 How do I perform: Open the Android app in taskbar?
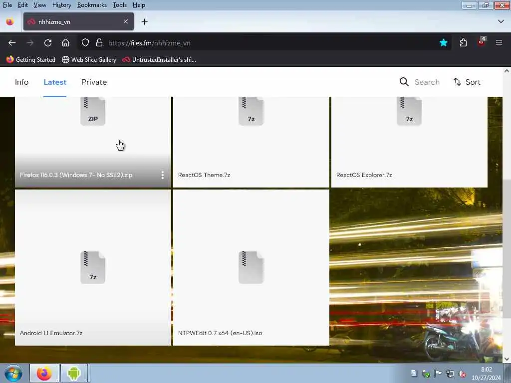pyautogui.click(x=74, y=373)
